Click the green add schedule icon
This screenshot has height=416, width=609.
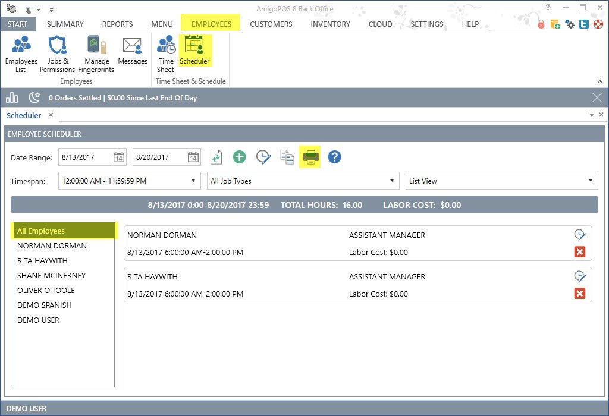pyautogui.click(x=239, y=157)
